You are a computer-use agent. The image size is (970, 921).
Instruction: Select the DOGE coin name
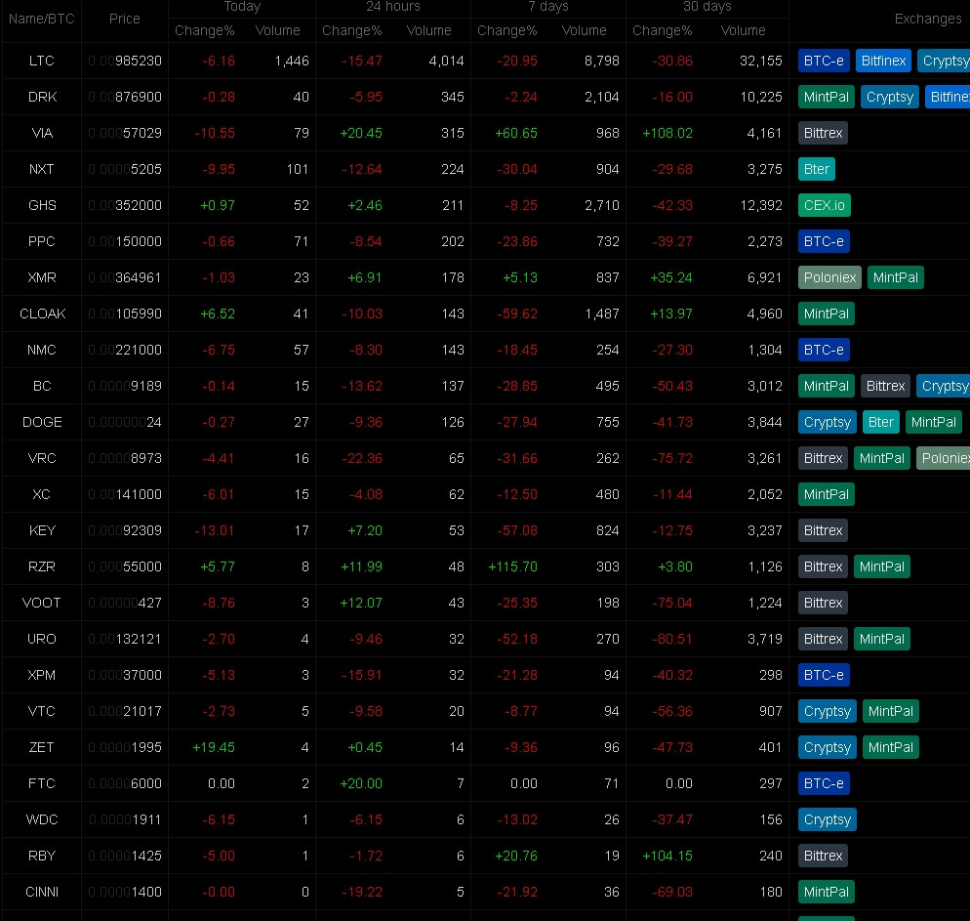(x=42, y=422)
